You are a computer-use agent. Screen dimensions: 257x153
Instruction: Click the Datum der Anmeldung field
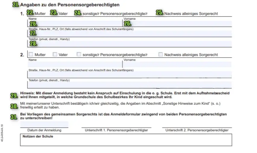coord(44,124)
